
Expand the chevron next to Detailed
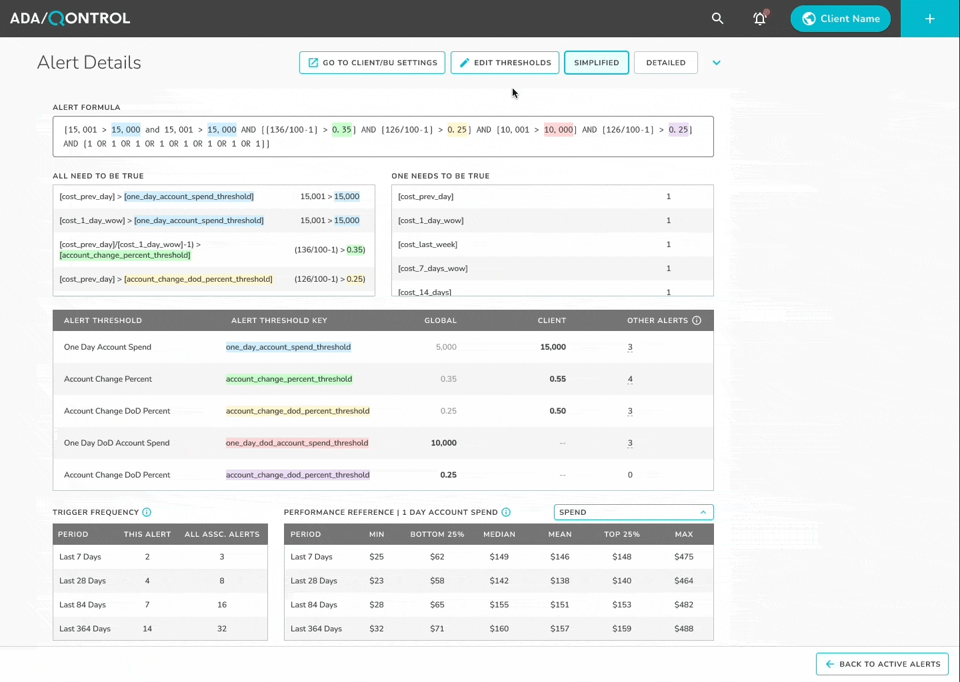click(717, 63)
